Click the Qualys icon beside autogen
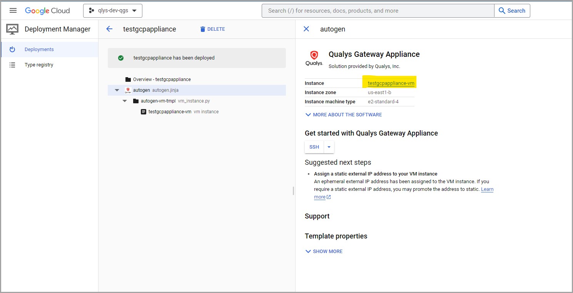Viewport: 573px width, 293px height. click(128, 90)
